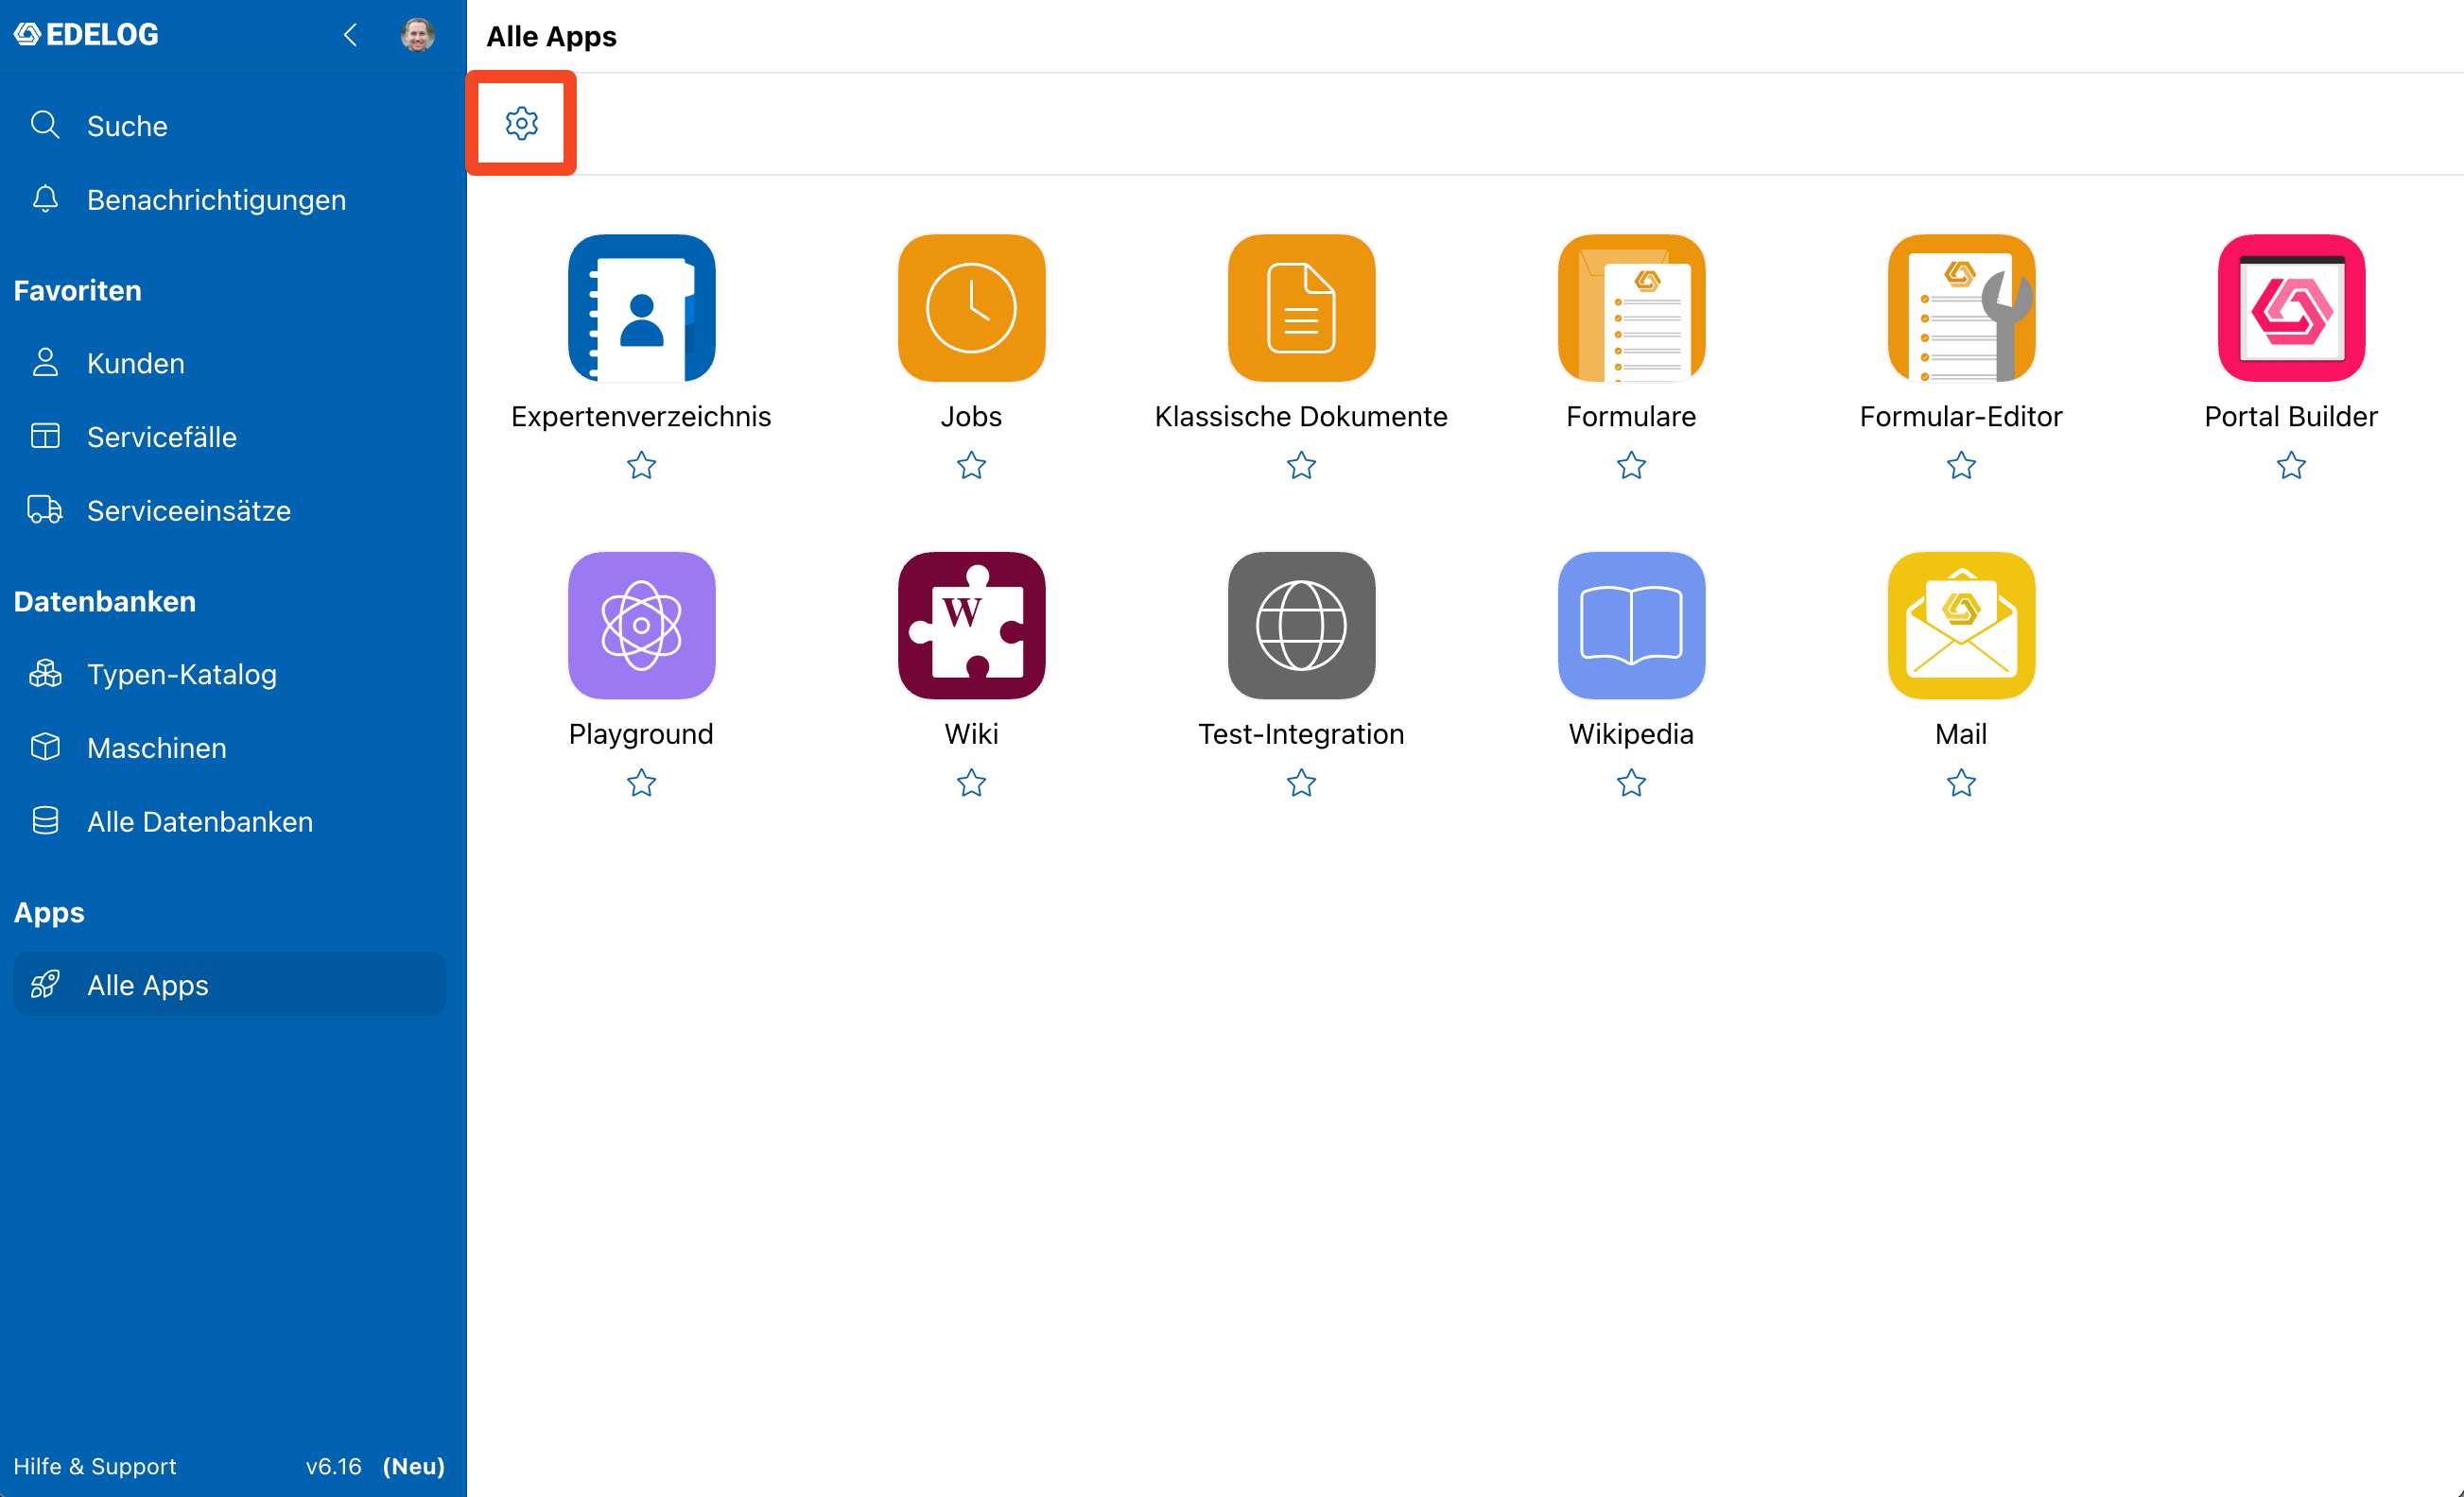
Task: Open the Formulare app
Action: [x=1631, y=308]
